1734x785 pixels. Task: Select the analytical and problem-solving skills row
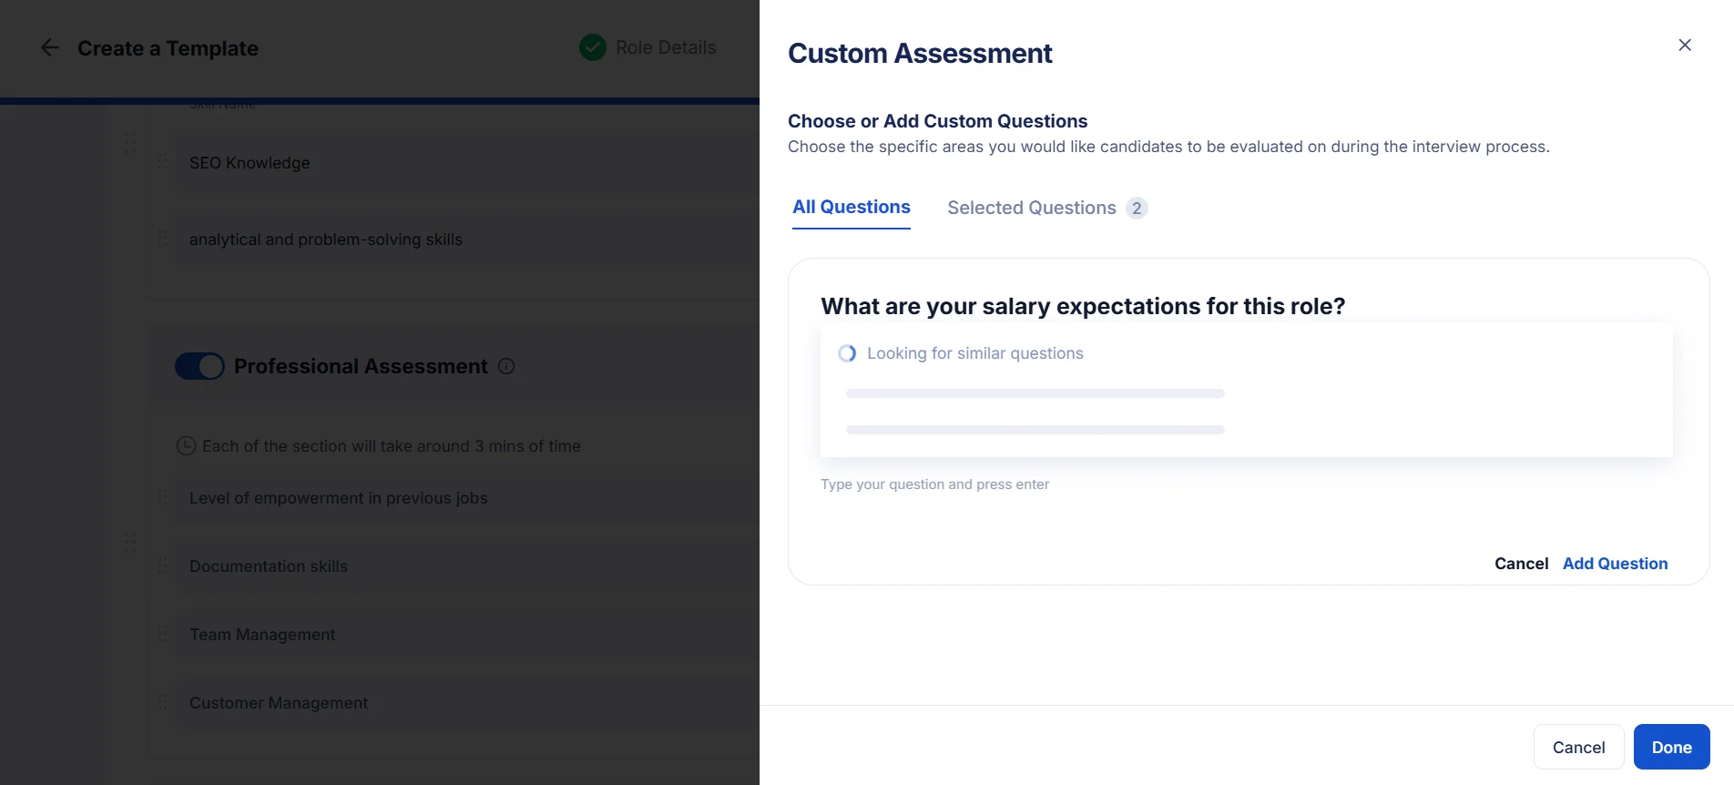[466, 239]
